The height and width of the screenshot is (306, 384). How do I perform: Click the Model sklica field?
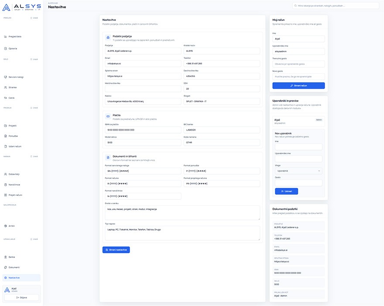(x=143, y=143)
